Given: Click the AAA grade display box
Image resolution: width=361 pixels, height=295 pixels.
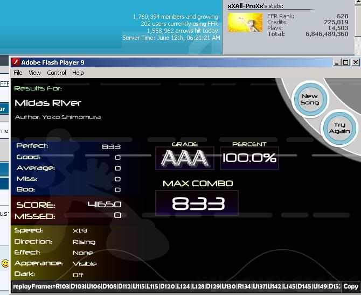Looking at the screenshot, I should (x=185, y=158).
